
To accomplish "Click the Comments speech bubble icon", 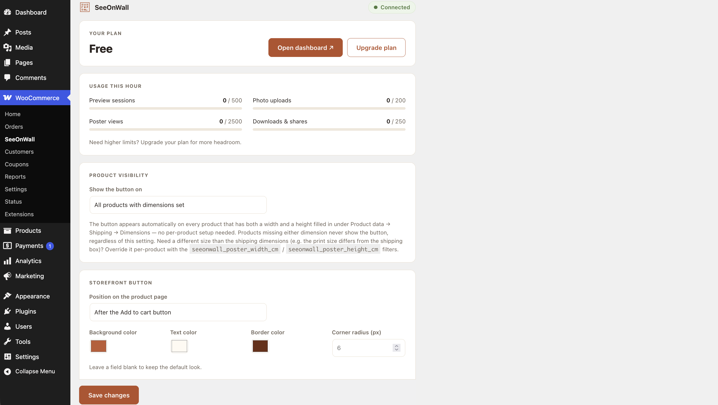I will tap(8, 78).
